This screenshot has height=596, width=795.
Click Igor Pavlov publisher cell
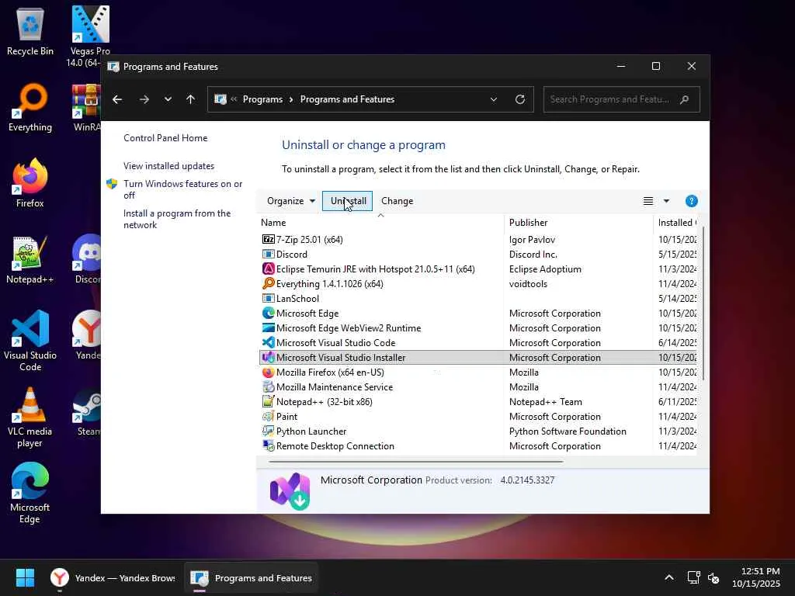point(532,239)
